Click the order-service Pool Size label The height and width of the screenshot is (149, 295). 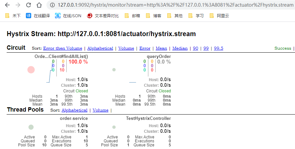(26, 145)
